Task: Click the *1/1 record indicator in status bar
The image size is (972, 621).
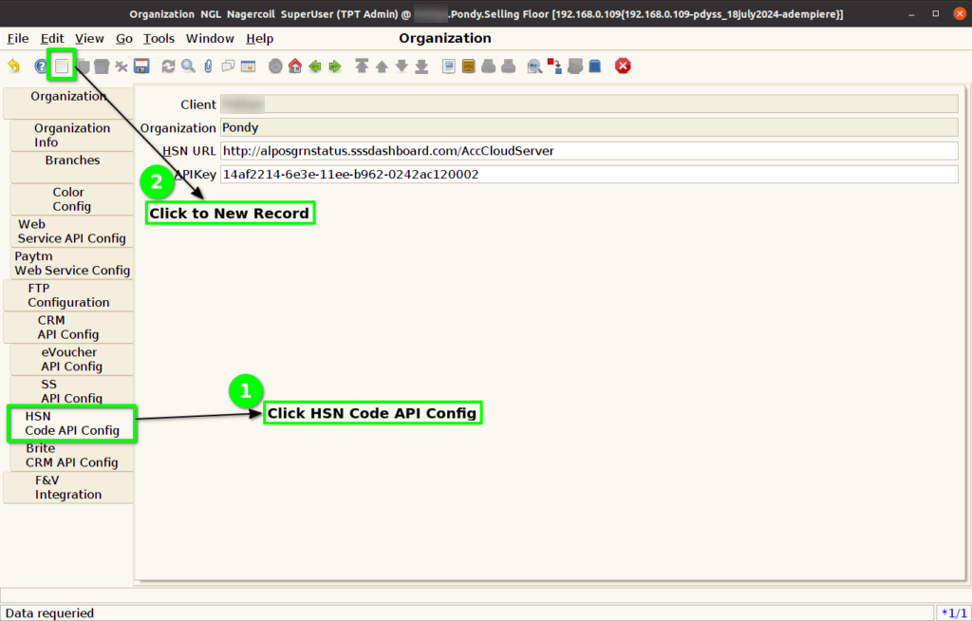Action: (953, 613)
